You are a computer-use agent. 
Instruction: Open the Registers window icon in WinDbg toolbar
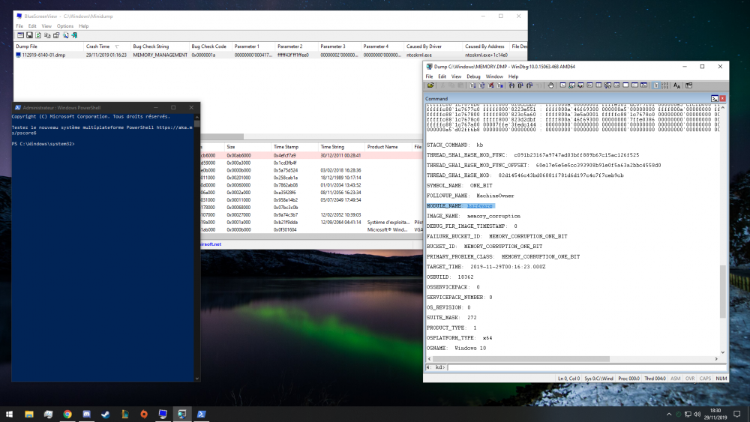(589, 85)
